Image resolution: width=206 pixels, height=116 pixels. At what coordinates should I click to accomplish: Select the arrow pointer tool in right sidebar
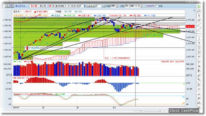(199, 15)
